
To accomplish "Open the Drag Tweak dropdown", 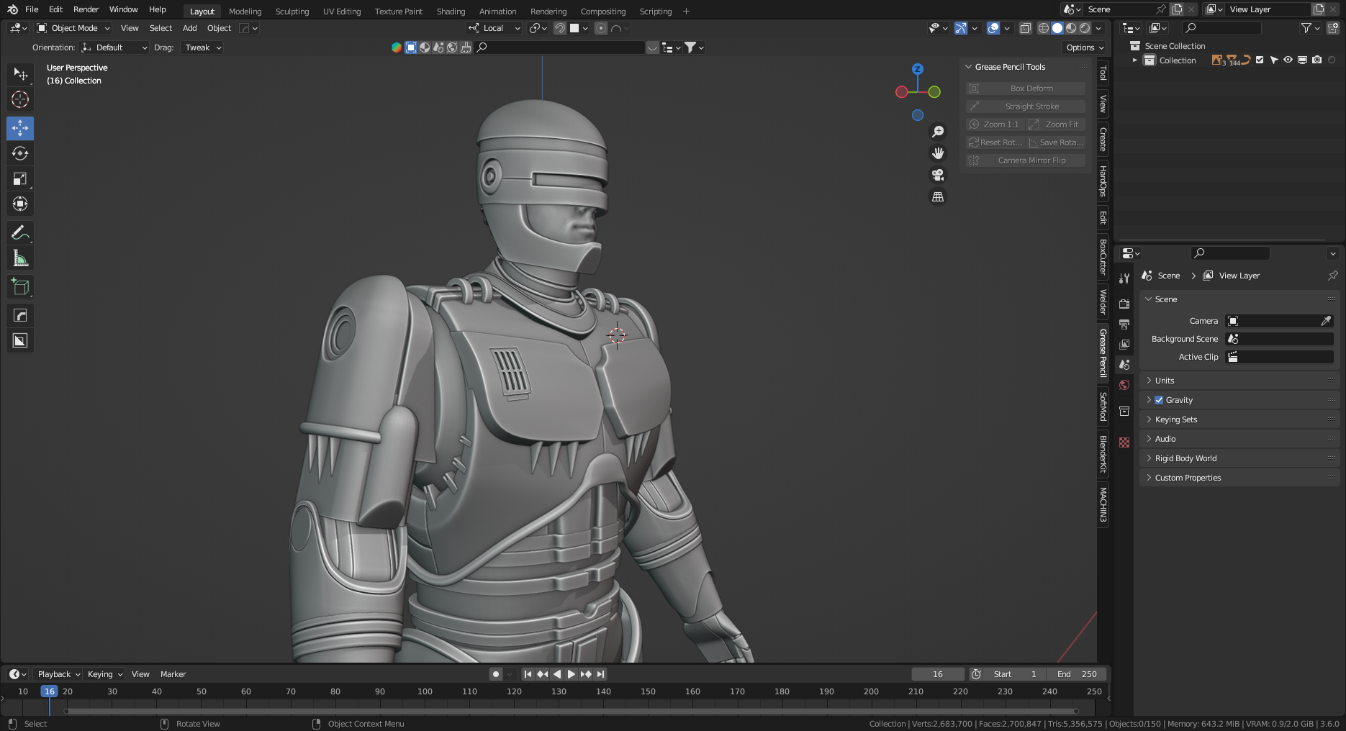I will (x=203, y=47).
